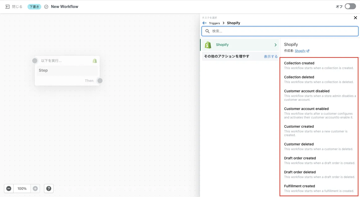Viewport: 360px width, 197px height.
Task: Choose the Collection deleted trigger
Action: (319, 79)
